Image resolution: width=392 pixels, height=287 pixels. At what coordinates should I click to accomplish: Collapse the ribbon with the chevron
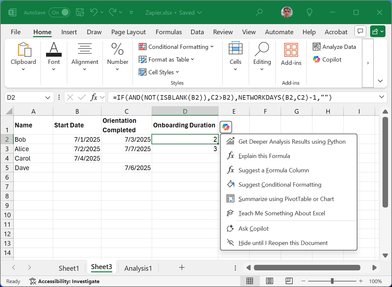coord(380,81)
